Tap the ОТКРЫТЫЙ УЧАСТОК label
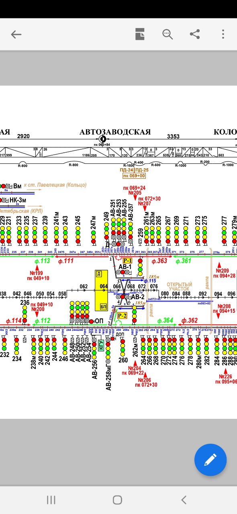This screenshot has height=514, width=237. (180, 286)
